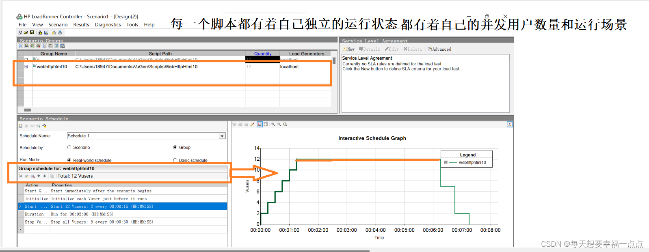649x252 pixels.
Task: Click the monitor-shaped icon in the main toolbar
Action: tap(46, 32)
